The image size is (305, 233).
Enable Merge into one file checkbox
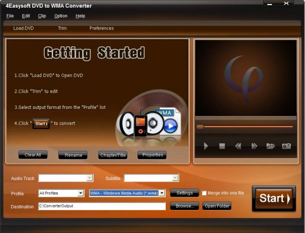pyautogui.click(x=204, y=193)
